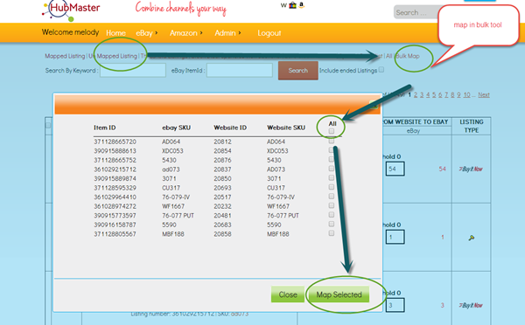Expand the eBay navigation menu

[147, 33]
